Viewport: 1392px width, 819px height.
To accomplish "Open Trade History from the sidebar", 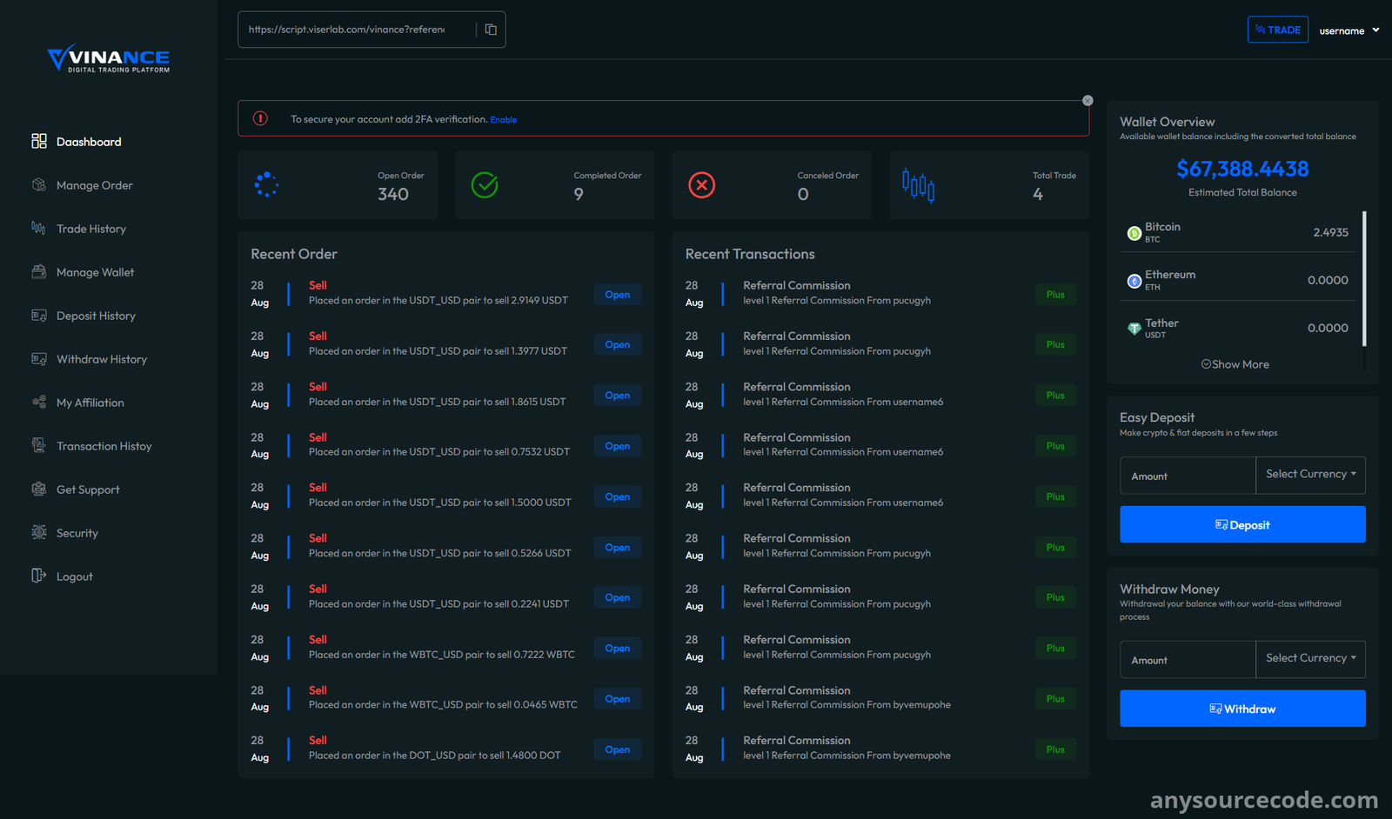I will pyautogui.click(x=91, y=229).
